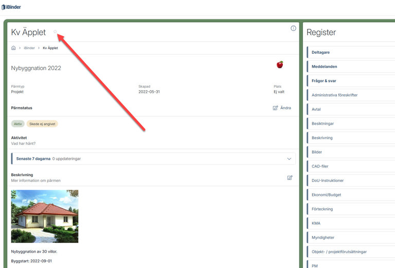Viewport: 395px width, 268px height.
Task: Click the edit pencil icon beside Ändra
Action: (x=276, y=108)
